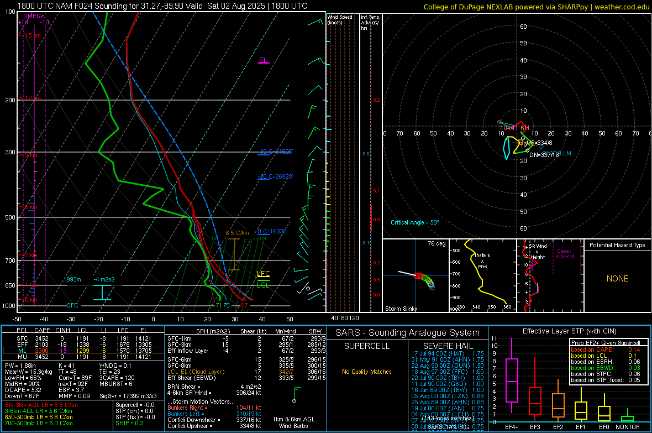Click the '-20 C=26923' height label
The height and width of the screenshot is (433, 652).
(x=275, y=176)
